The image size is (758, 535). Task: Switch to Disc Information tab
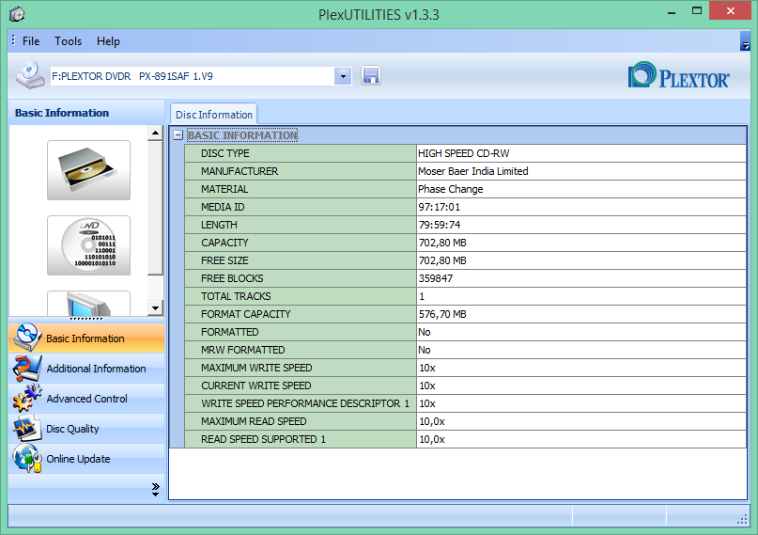(213, 115)
